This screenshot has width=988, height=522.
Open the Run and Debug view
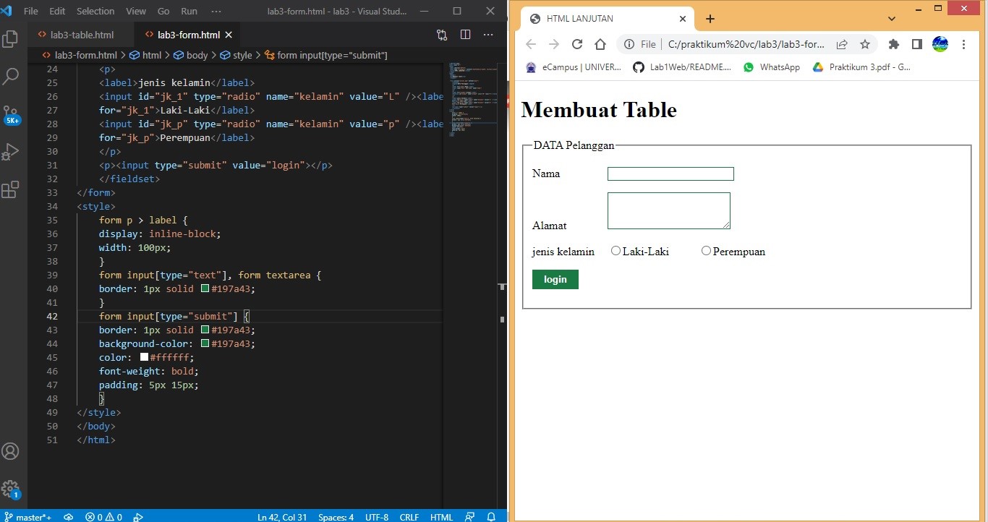(x=11, y=152)
